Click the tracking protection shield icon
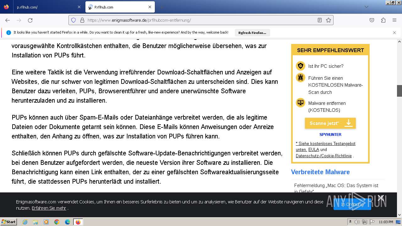Screen dimensions: 402x226 point(73,20)
